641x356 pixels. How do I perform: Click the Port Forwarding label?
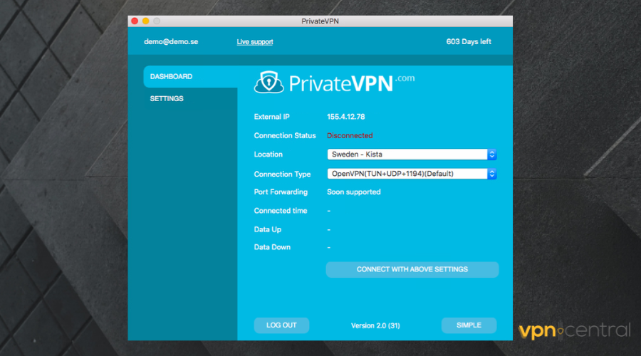coord(281,192)
